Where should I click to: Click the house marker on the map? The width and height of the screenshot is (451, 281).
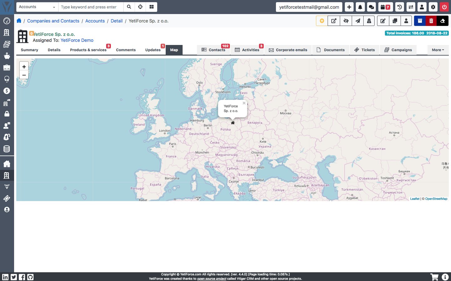click(233, 123)
